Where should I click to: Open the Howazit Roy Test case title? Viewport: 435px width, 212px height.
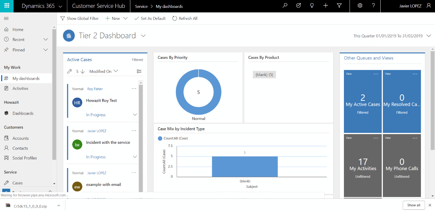101,101
